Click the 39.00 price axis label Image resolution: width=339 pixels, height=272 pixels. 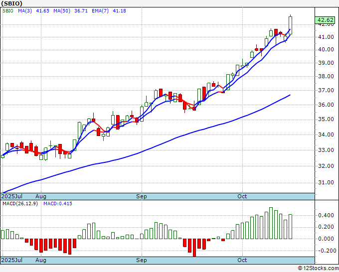coord(326,63)
